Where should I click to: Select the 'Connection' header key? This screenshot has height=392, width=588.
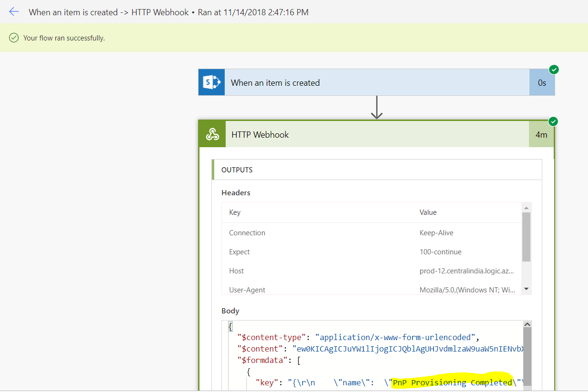247,233
